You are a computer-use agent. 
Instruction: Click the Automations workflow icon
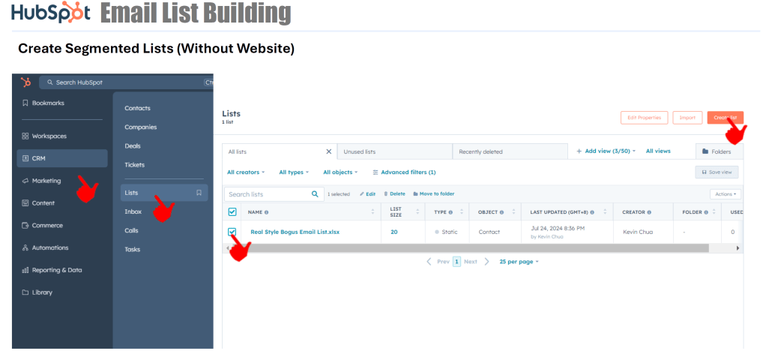(25, 248)
